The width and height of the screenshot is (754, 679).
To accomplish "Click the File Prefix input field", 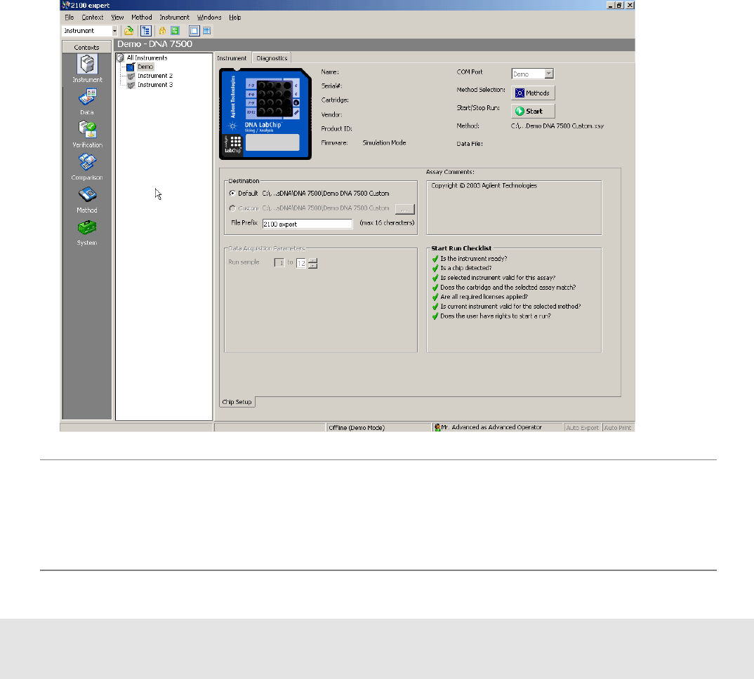I will (307, 224).
